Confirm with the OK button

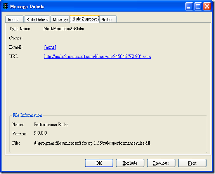(99, 163)
